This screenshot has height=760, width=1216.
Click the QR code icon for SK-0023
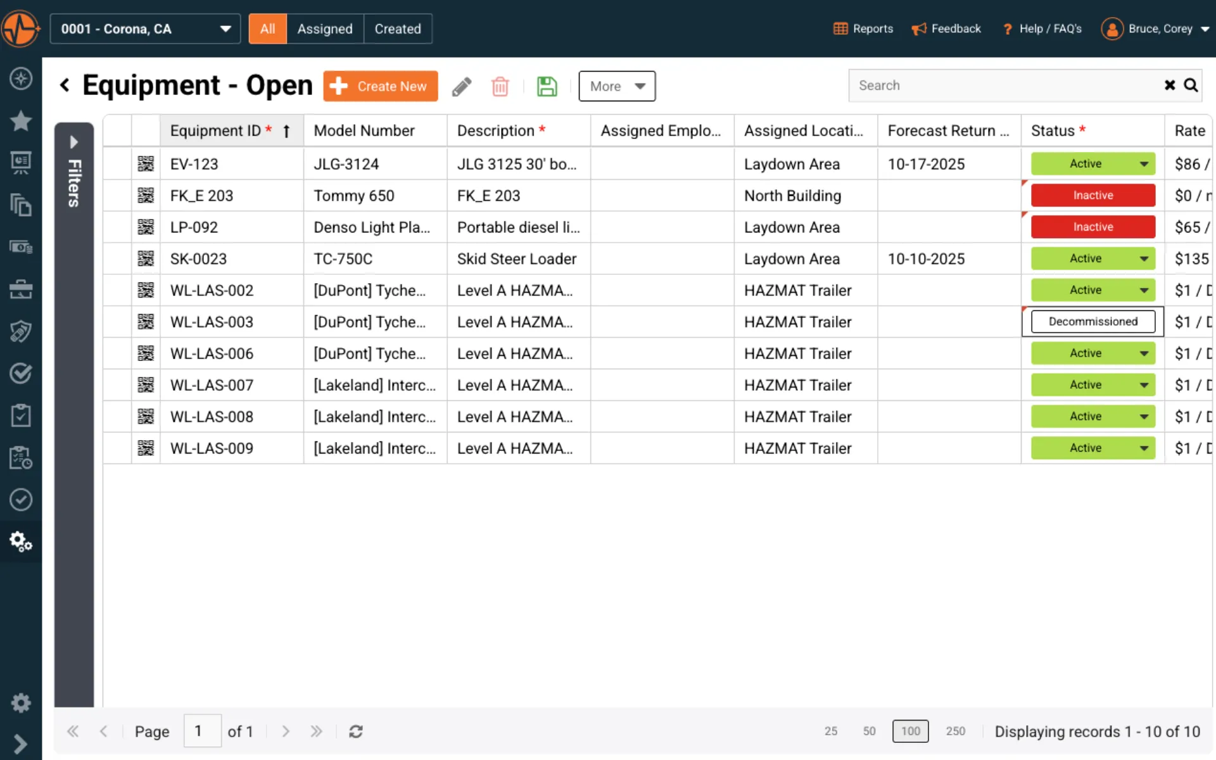tap(146, 258)
